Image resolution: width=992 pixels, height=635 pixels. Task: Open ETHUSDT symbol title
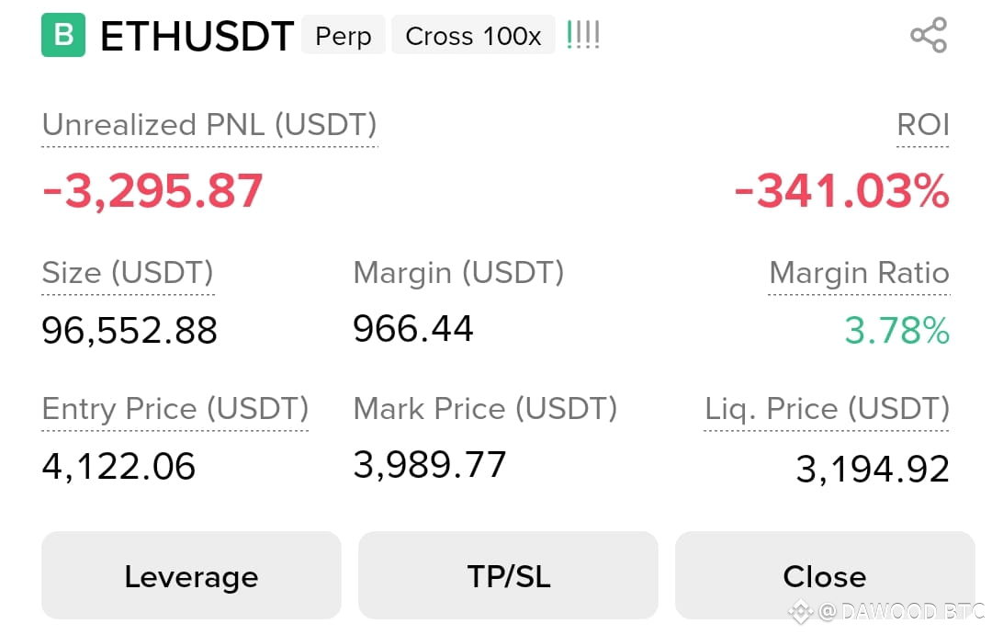(x=197, y=36)
